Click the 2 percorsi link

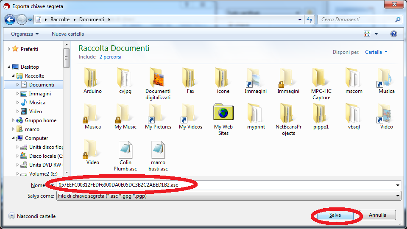(x=110, y=57)
